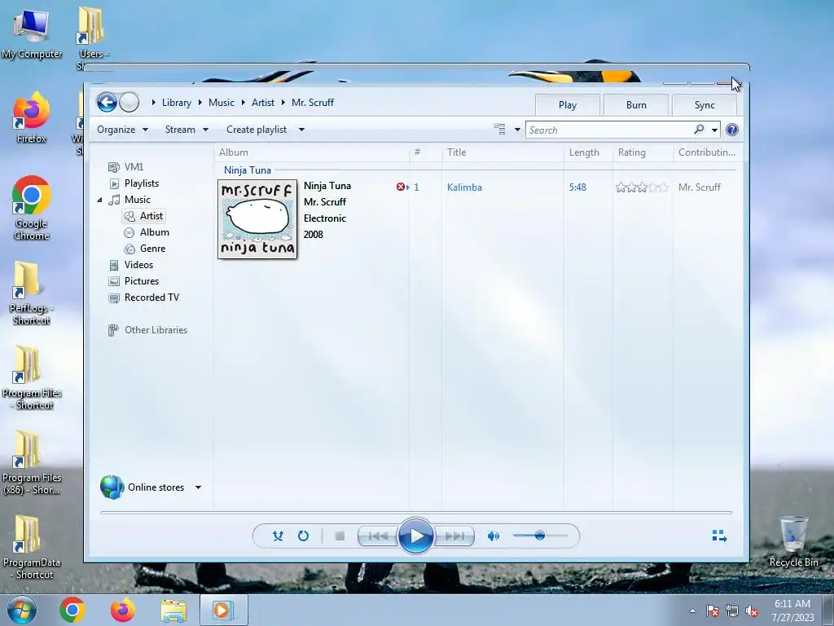Click the red error icon beside Kalimba
The height and width of the screenshot is (626, 834).
401,187
